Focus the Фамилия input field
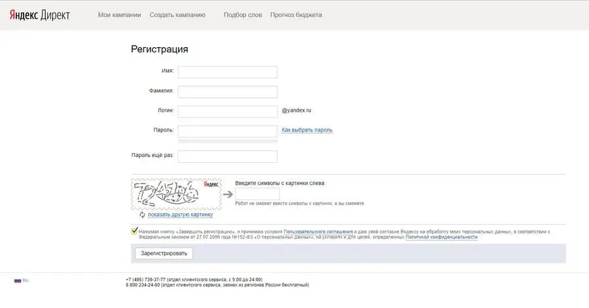The height and width of the screenshot is (308, 589). (227, 92)
